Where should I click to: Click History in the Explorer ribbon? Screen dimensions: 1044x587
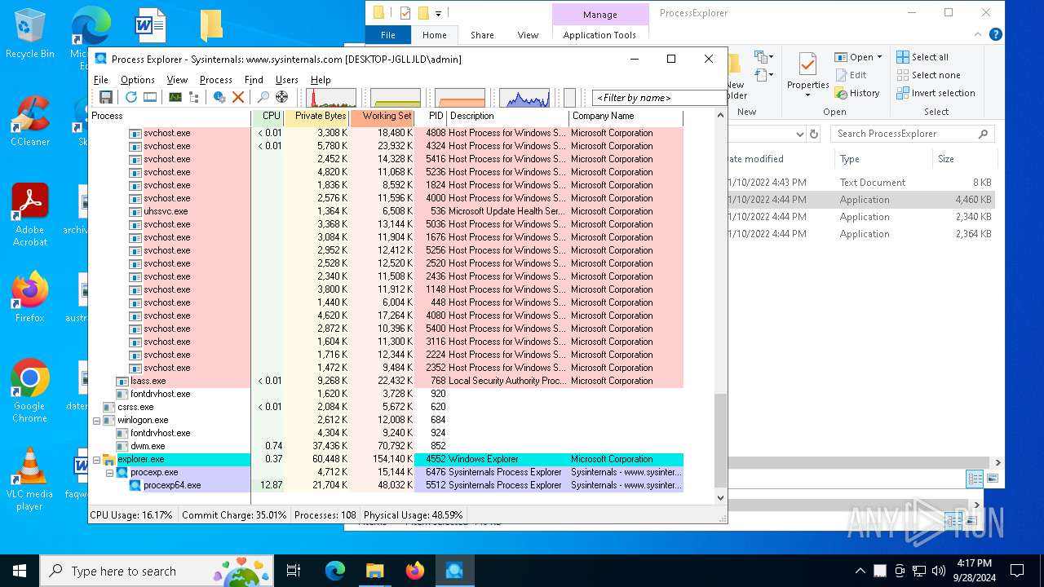(857, 93)
